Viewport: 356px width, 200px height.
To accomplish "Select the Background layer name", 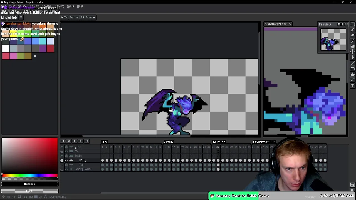I will [x=83, y=169].
